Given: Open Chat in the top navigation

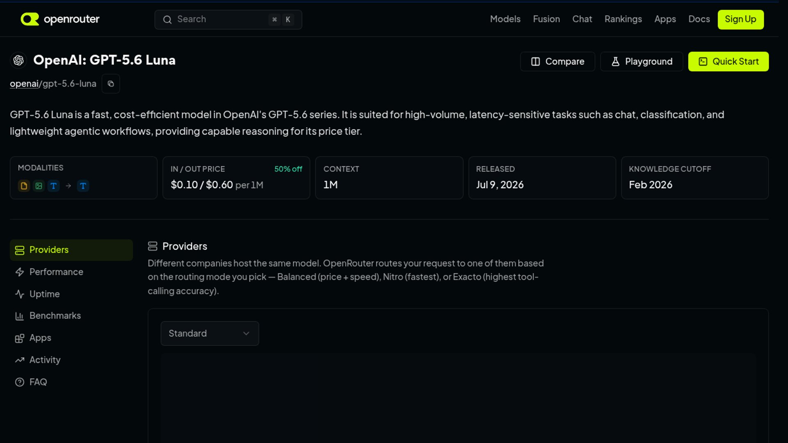Looking at the screenshot, I should pos(582,19).
